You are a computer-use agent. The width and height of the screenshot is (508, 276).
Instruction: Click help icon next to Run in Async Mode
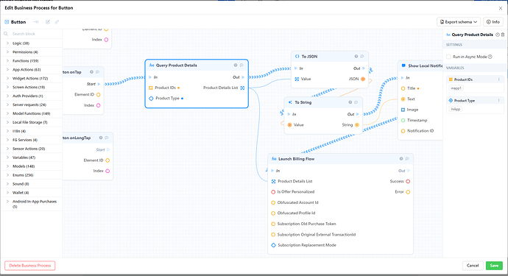coord(490,57)
